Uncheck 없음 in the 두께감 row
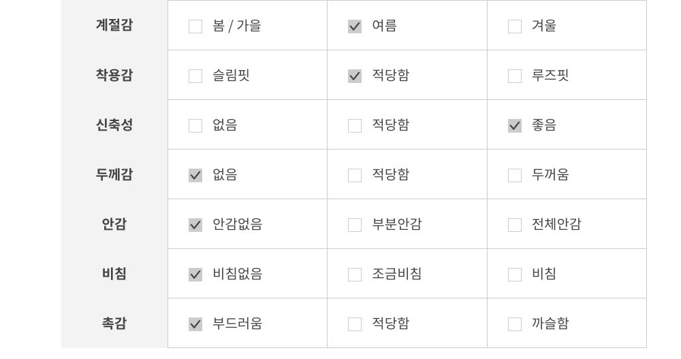Screen dimensions: 681x359 point(195,175)
